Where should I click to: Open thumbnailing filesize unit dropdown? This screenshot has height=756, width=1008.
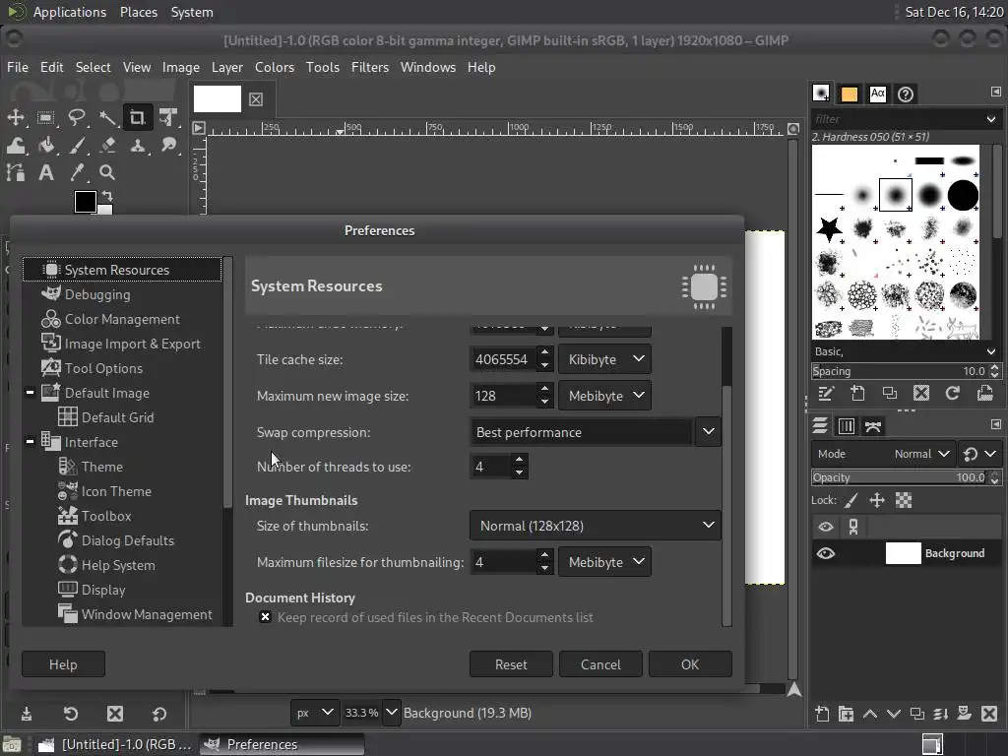click(604, 562)
